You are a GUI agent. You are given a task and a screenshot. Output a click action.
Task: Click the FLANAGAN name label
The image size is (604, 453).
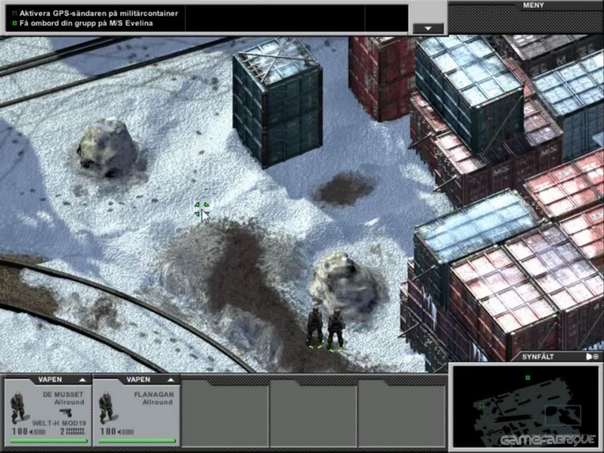[154, 394]
